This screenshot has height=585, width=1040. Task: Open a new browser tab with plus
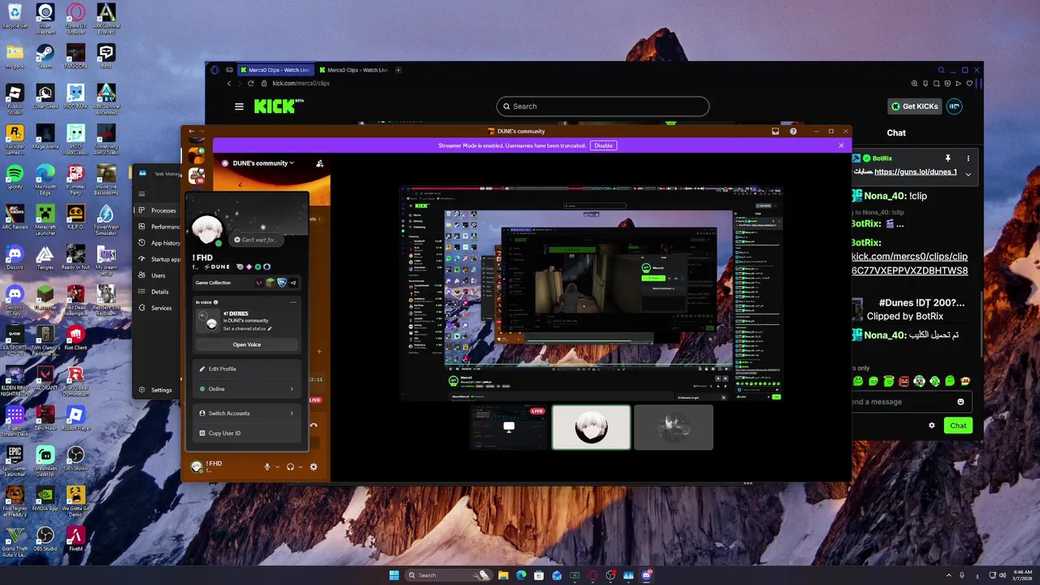tap(398, 70)
